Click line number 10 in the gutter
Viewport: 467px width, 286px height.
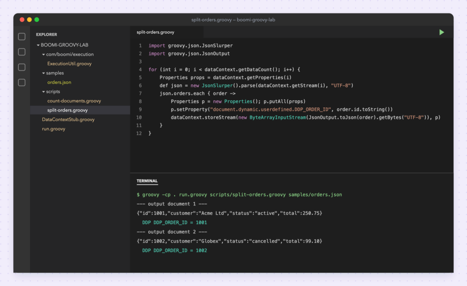(139, 117)
